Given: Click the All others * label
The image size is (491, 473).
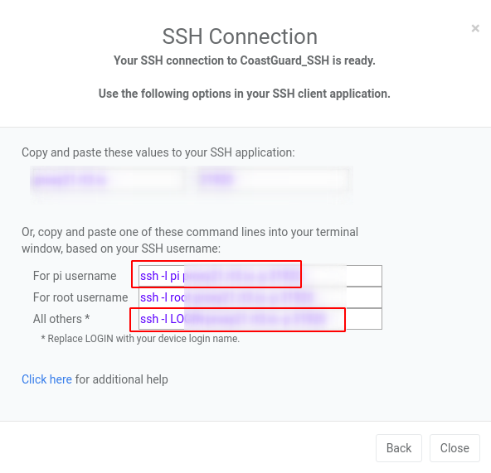Looking at the screenshot, I should [x=61, y=319].
